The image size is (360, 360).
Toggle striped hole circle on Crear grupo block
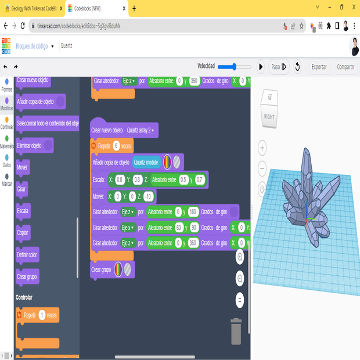pyautogui.click(x=128, y=270)
